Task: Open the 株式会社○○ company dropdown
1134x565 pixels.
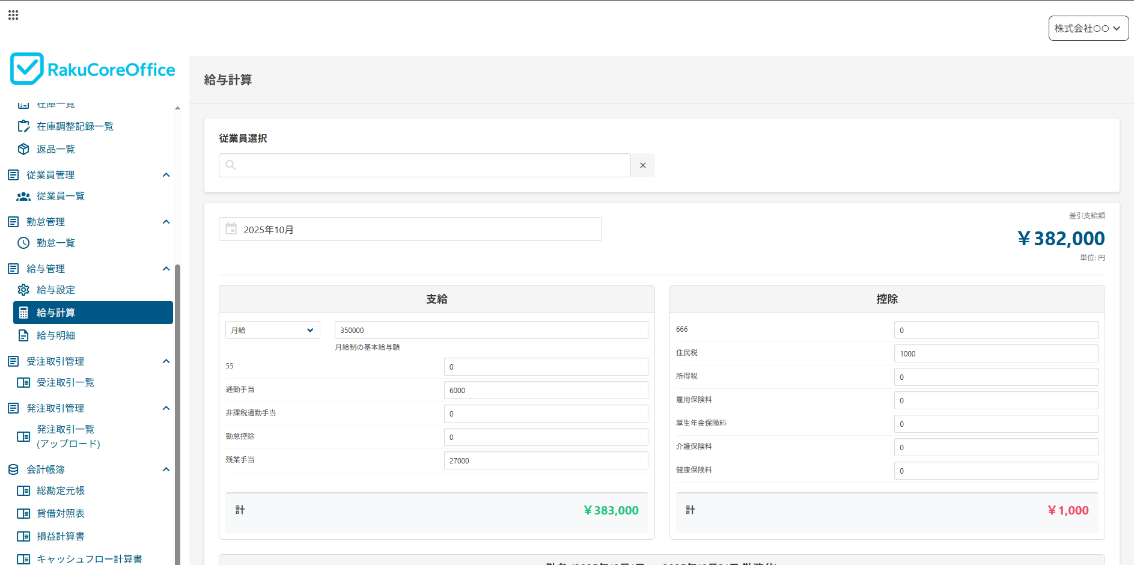Action: [1088, 28]
